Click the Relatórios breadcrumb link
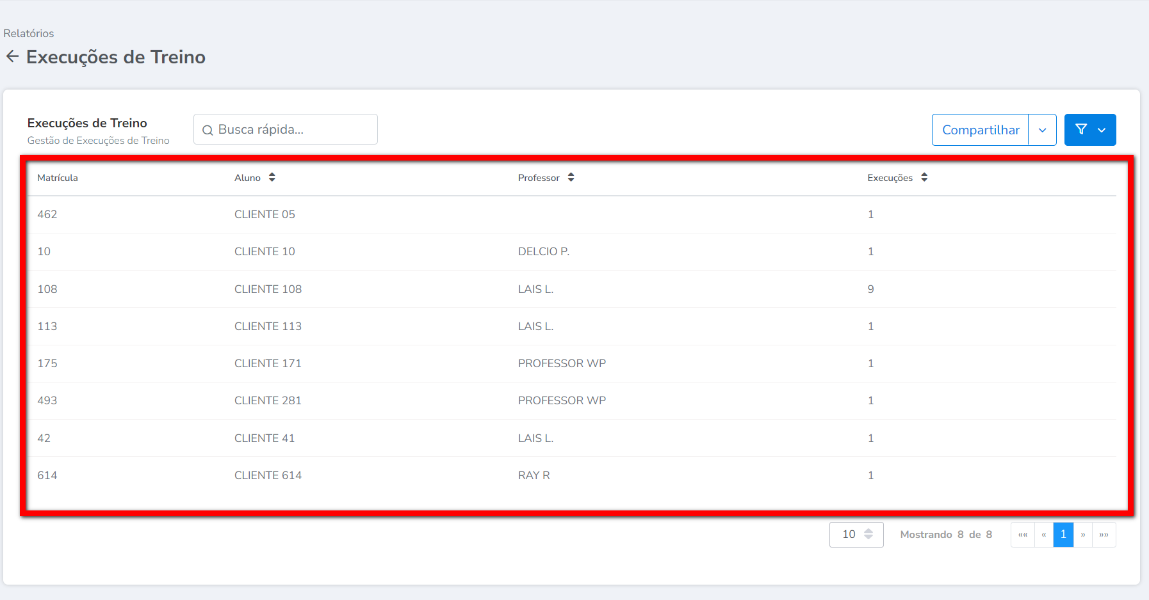This screenshot has width=1149, height=600. (x=29, y=33)
